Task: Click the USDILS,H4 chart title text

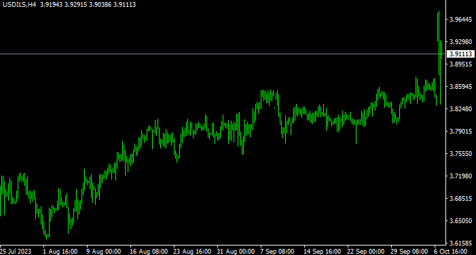Action: [x=20, y=5]
